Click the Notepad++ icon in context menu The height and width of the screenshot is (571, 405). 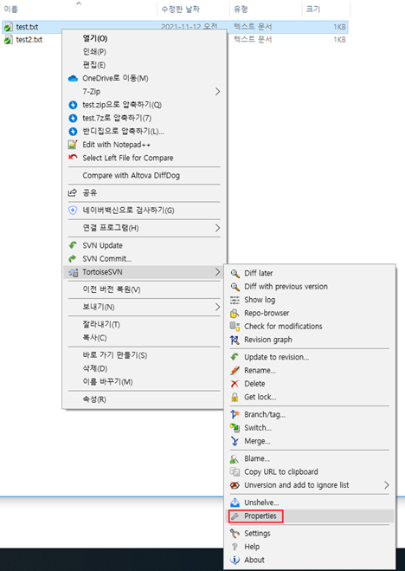coord(73,145)
